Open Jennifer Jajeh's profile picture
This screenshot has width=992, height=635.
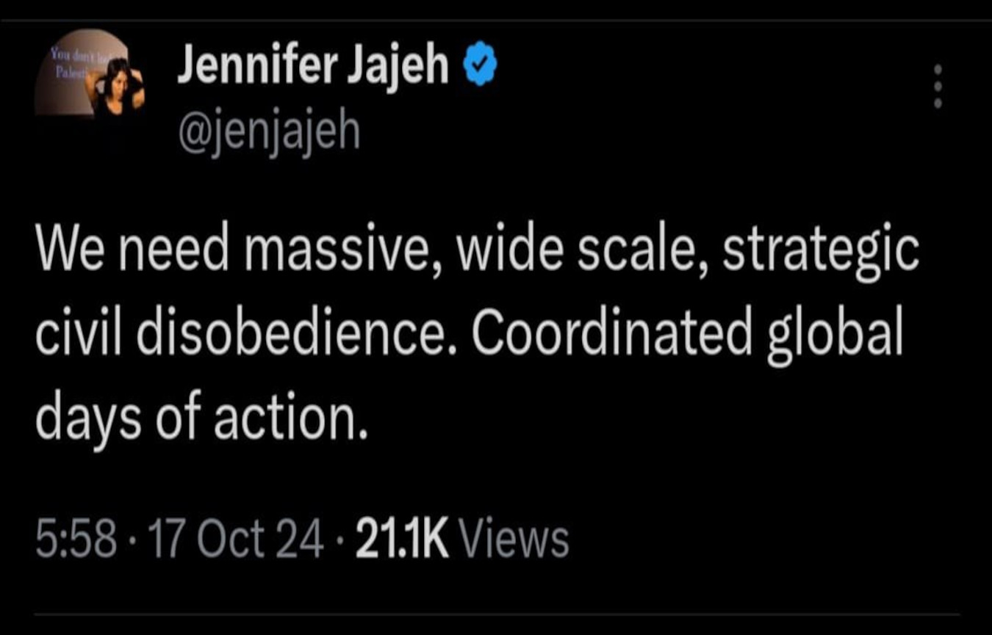89,72
